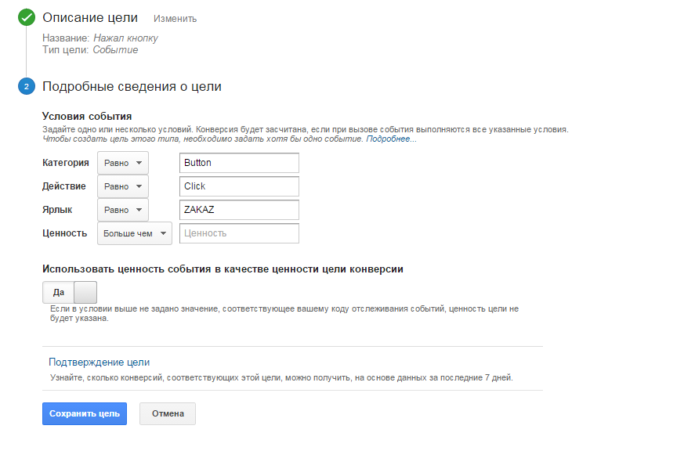Click the Изменить link
Image resolution: width=684 pixels, height=458 pixels.
tap(175, 19)
